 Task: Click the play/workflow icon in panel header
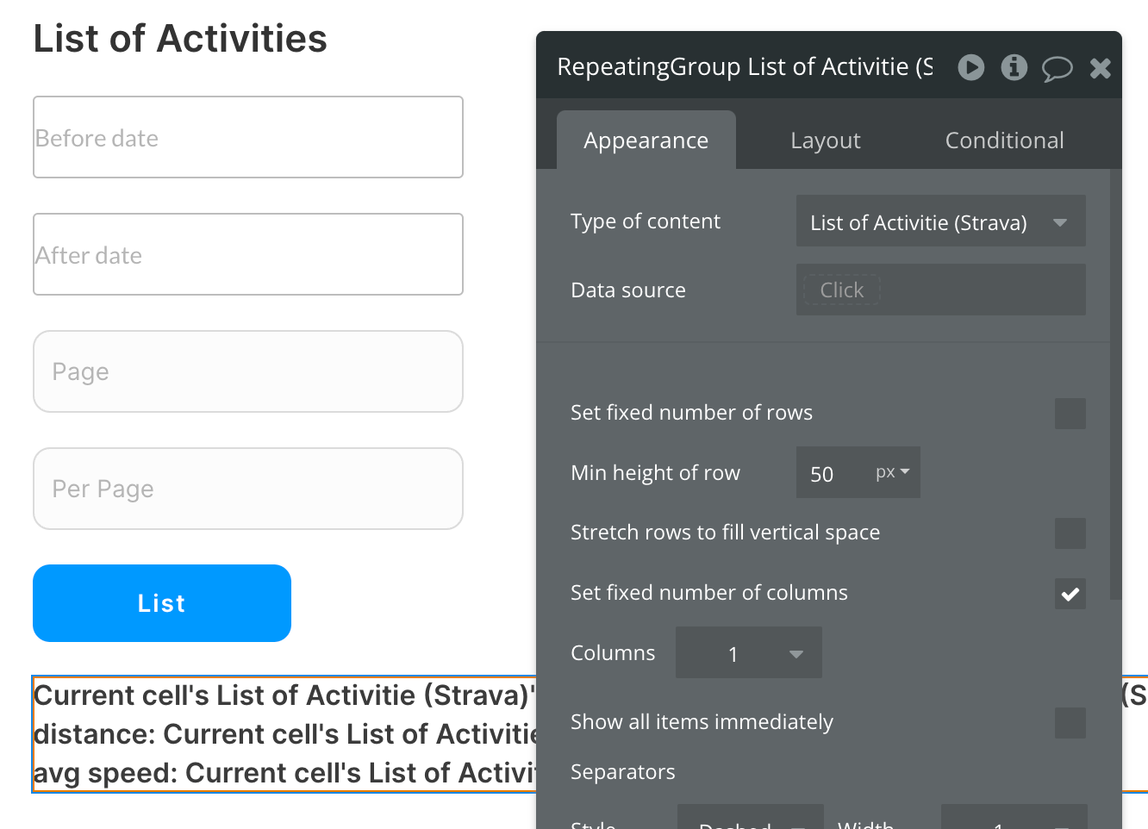click(970, 67)
